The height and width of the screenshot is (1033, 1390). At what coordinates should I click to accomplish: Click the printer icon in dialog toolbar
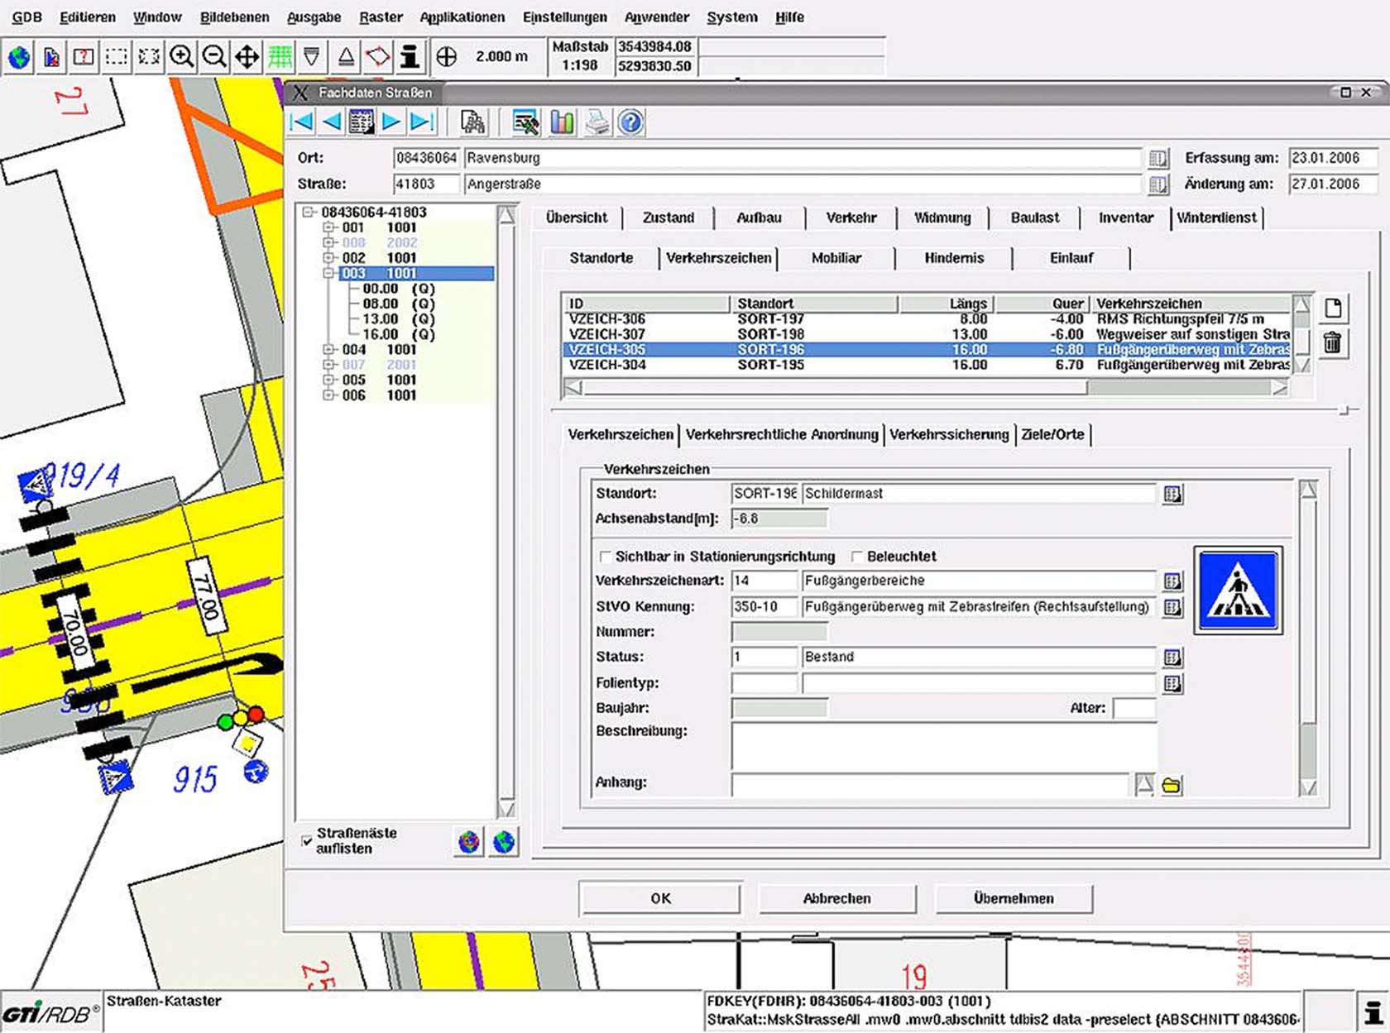(597, 122)
